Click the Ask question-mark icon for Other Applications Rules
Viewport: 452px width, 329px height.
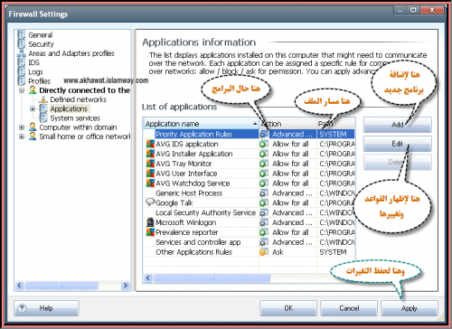pos(264,252)
